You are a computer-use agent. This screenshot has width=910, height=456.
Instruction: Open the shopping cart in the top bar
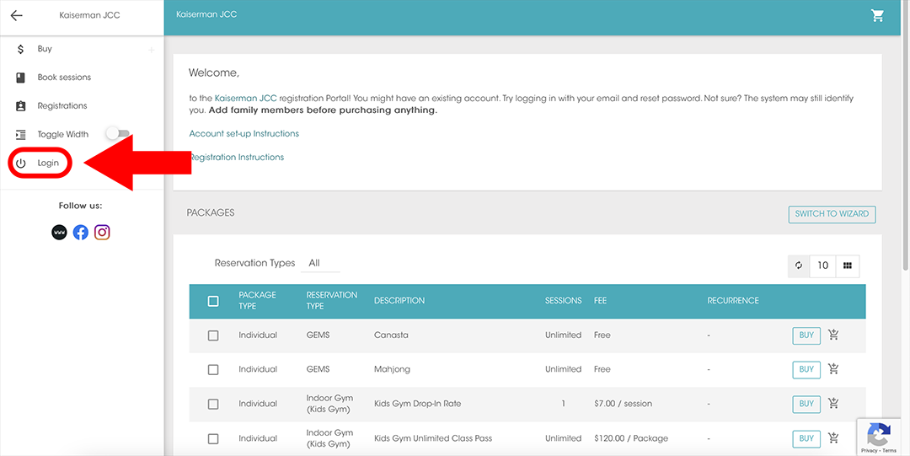point(877,15)
